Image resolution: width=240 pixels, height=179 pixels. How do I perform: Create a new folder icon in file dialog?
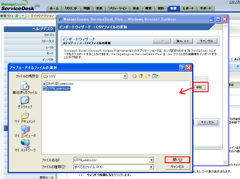tap(148, 76)
